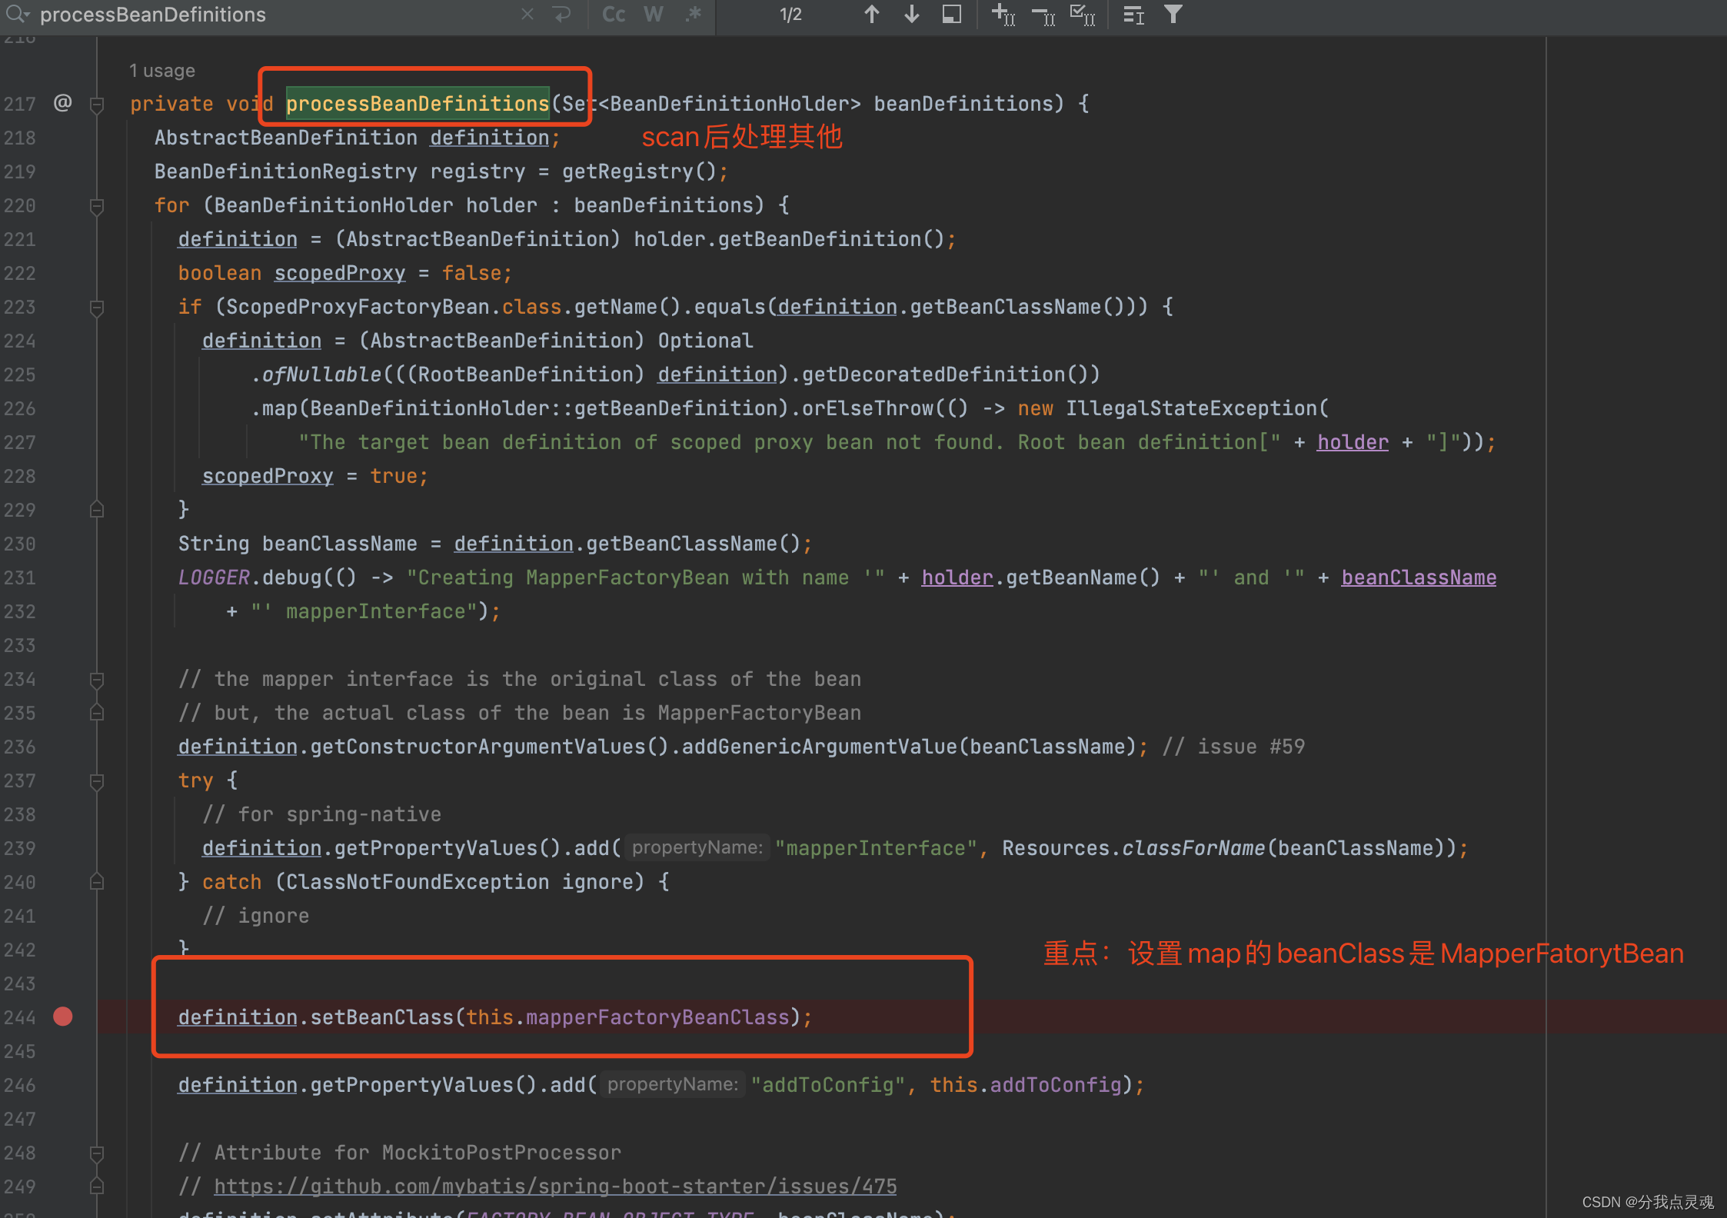Screen dimensions: 1727x1218
Task: Toggle Words-only search option
Action: coord(654,15)
